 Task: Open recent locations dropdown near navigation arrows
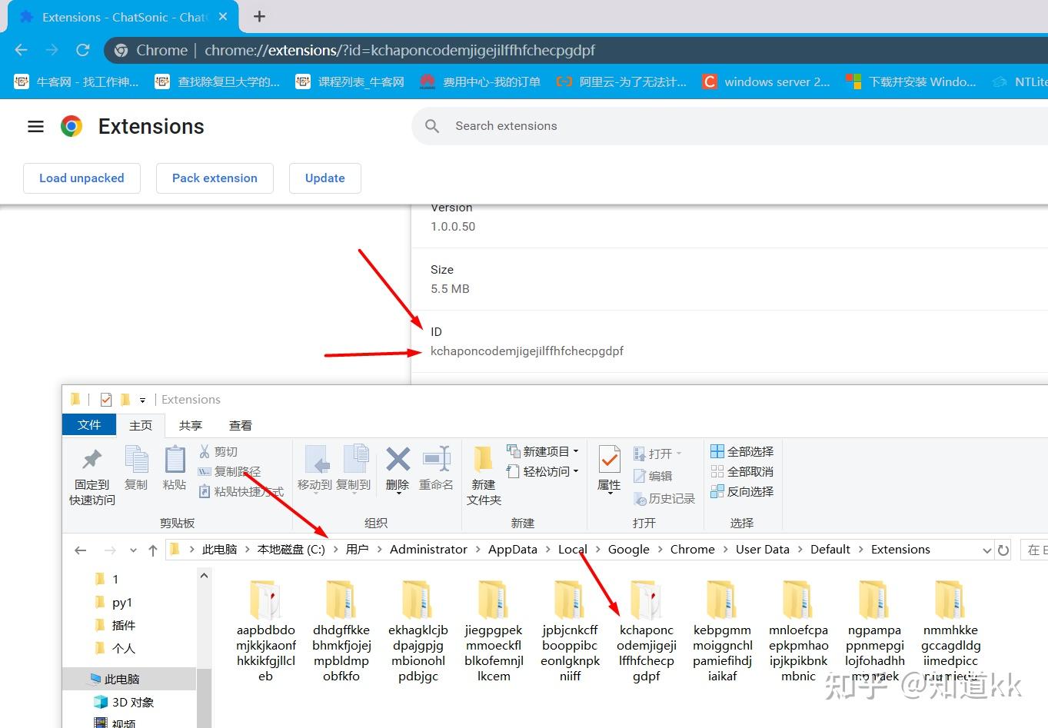tap(133, 550)
